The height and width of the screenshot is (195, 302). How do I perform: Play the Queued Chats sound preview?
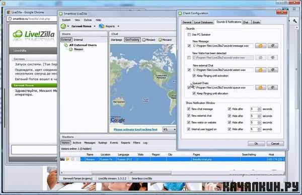click(x=272, y=87)
